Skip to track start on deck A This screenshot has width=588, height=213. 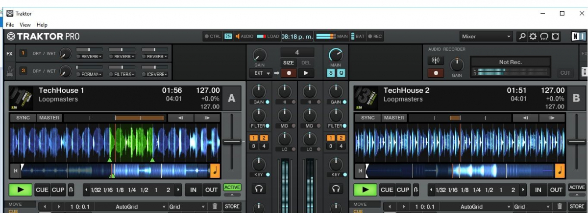pos(14,170)
